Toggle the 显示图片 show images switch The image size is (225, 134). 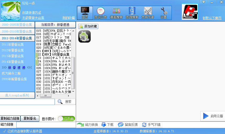[66, 119]
